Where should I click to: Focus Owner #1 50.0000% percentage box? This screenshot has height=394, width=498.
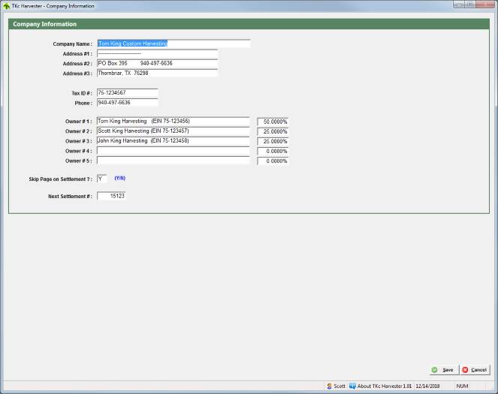273,122
